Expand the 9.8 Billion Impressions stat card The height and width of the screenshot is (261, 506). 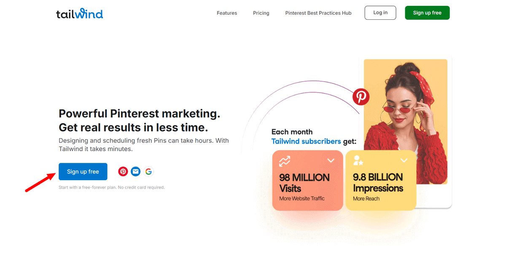coord(404,160)
